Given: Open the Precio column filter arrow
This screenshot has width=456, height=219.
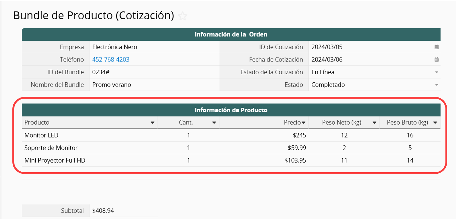Looking at the screenshot, I should coord(304,123).
